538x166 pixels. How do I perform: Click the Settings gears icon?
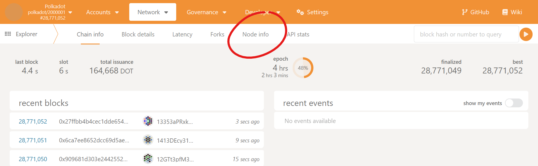pos(300,12)
